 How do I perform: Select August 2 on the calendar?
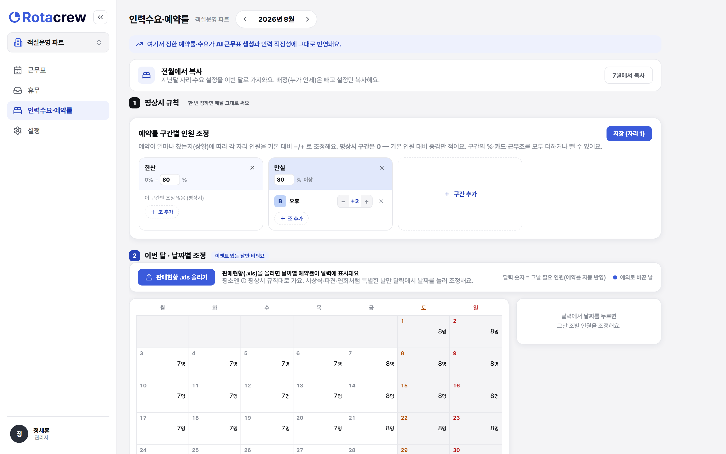pyautogui.click(x=475, y=331)
